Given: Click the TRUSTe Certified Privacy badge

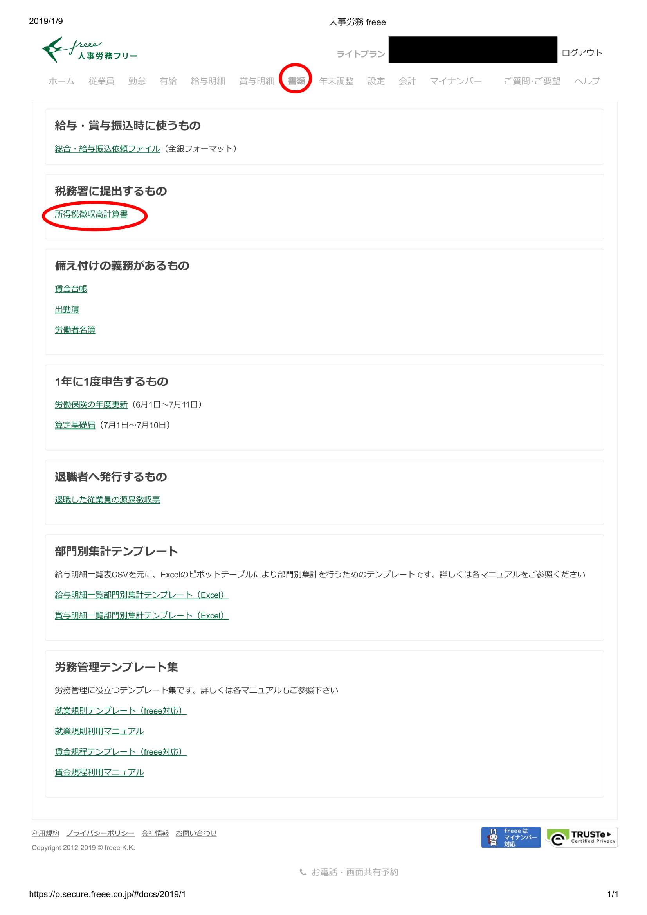Looking at the screenshot, I should coord(581,837).
